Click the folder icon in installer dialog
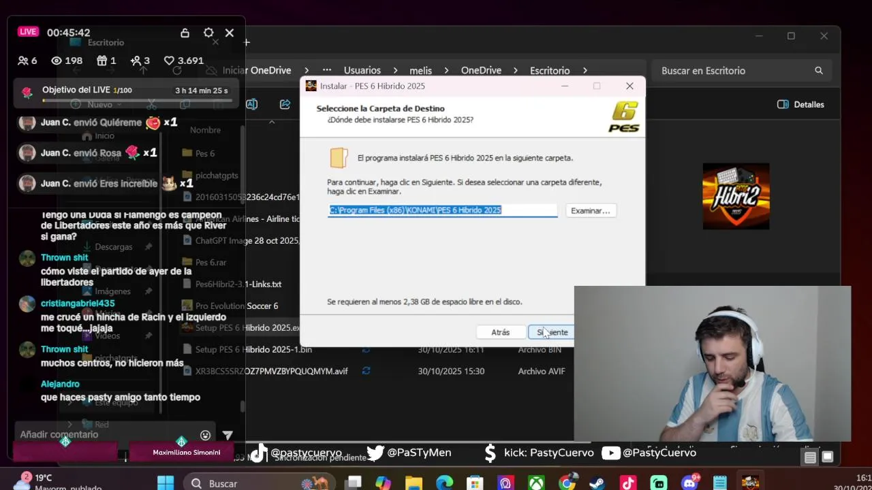Viewport: 872px width, 490px height. (339, 158)
